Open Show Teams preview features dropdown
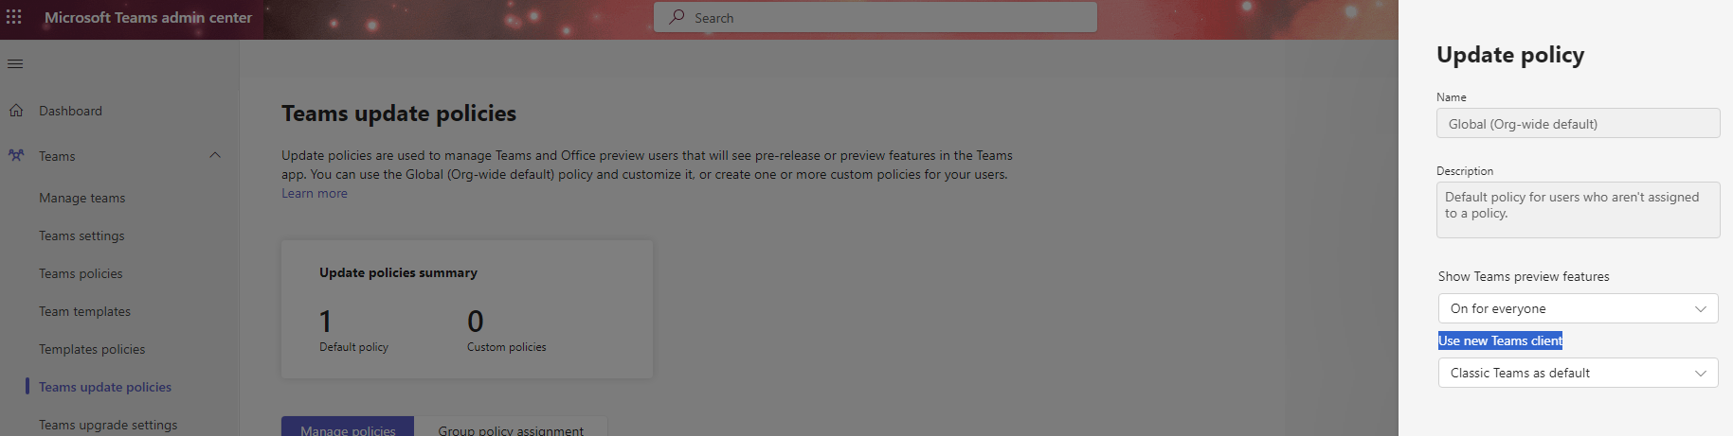Image resolution: width=1733 pixels, height=436 pixels. [x=1578, y=308]
